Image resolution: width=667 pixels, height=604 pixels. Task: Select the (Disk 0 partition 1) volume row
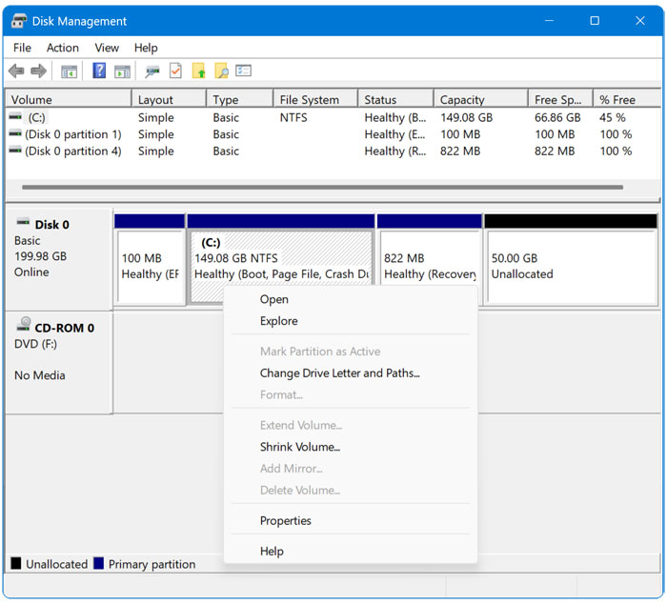[333, 134]
